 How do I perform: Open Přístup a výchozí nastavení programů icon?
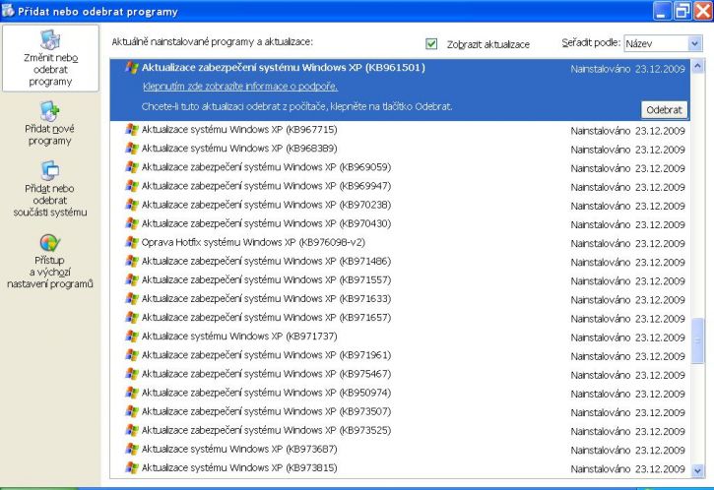pos(49,243)
